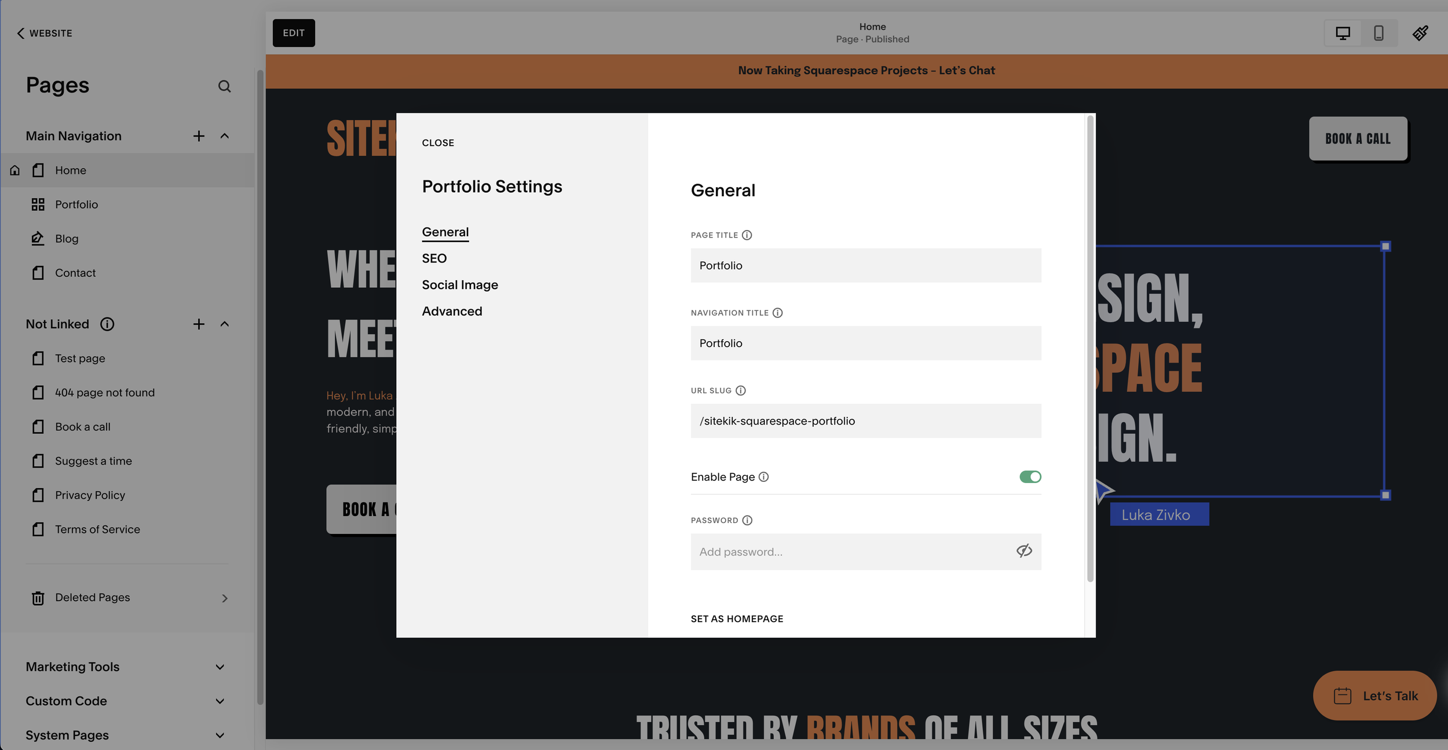
Task: Click the search pages magnifier icon
Action: click(x=224, y=86)
